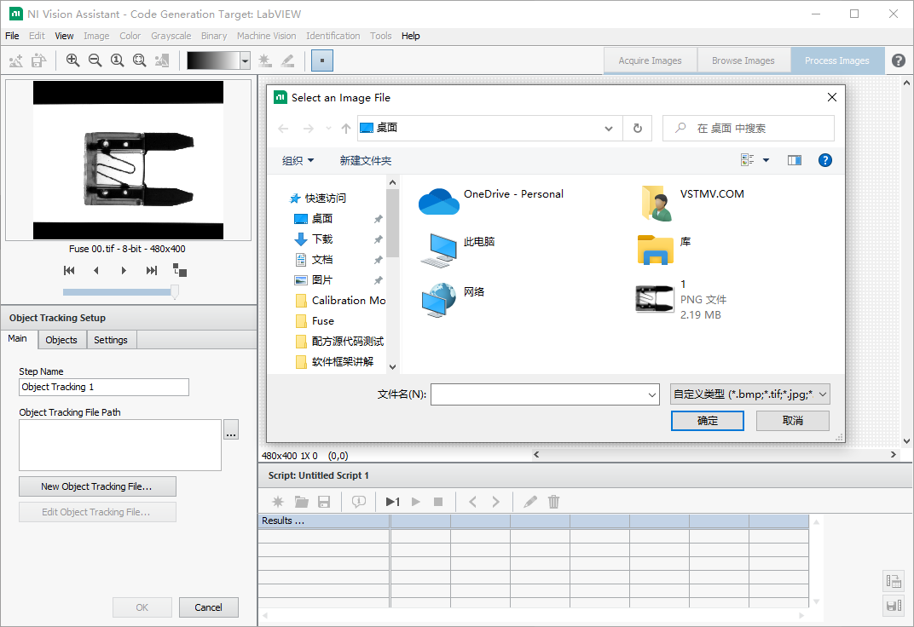
Task: Click the 取消 button
Action: [793, 421]
